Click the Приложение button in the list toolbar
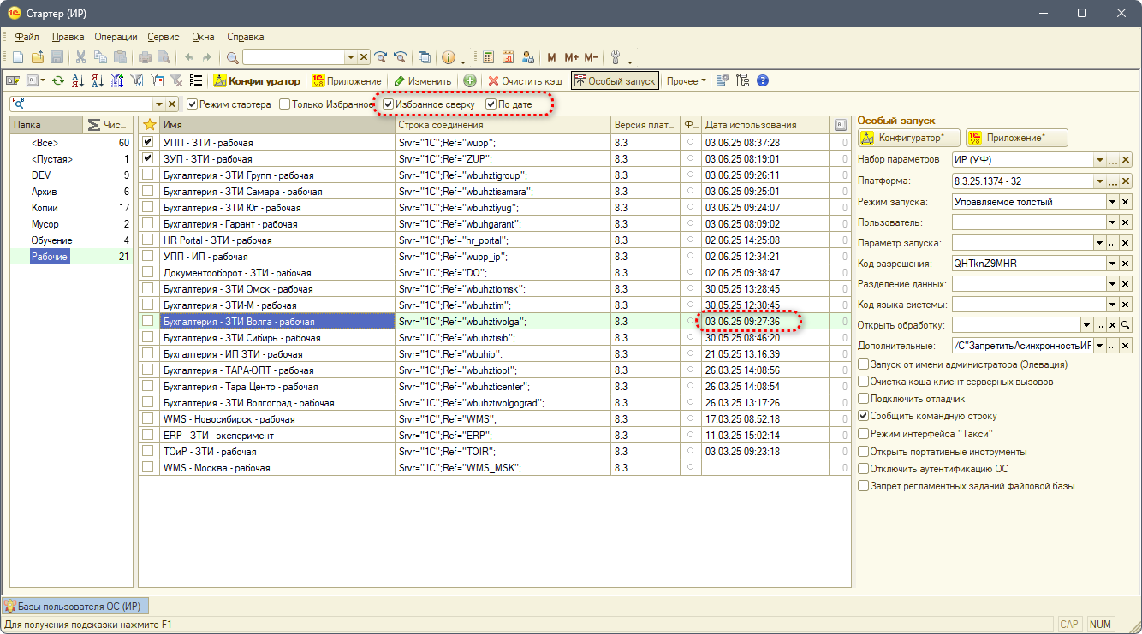This screenshot has width=1142, height=634. [x=348, y=80]
